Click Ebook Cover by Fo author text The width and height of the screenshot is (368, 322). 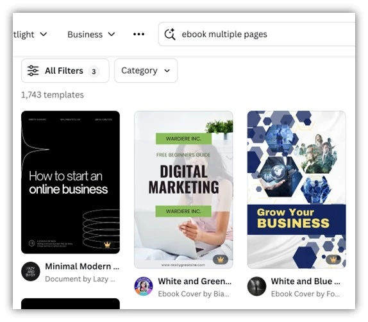[x=305, y=294]
